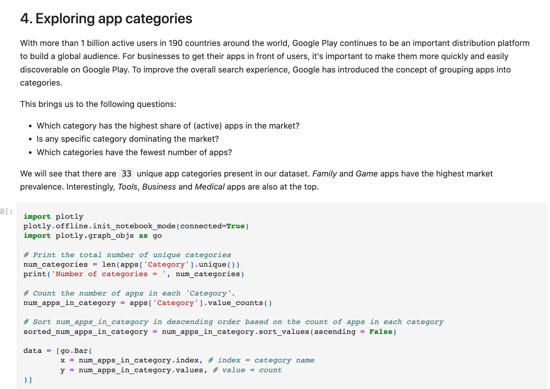Click comment '# Print the total number of unique categories'
550x389 pixels.
tap(127, 255)
